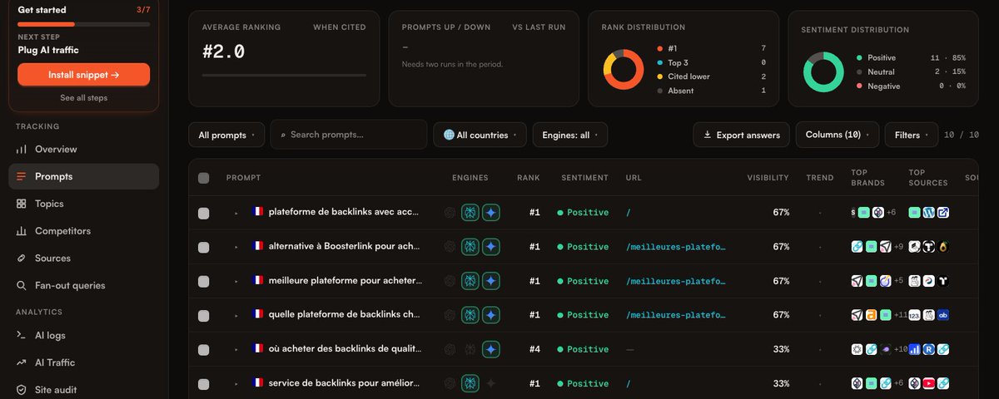Click WordPress source icon in 'plateforme de backlinks' row
The width and height of the screenshot is (999, 399).
(x=929, y=213)
